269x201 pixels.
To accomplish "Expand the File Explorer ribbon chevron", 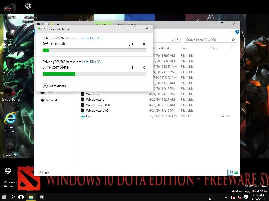I will click(231, 32).
